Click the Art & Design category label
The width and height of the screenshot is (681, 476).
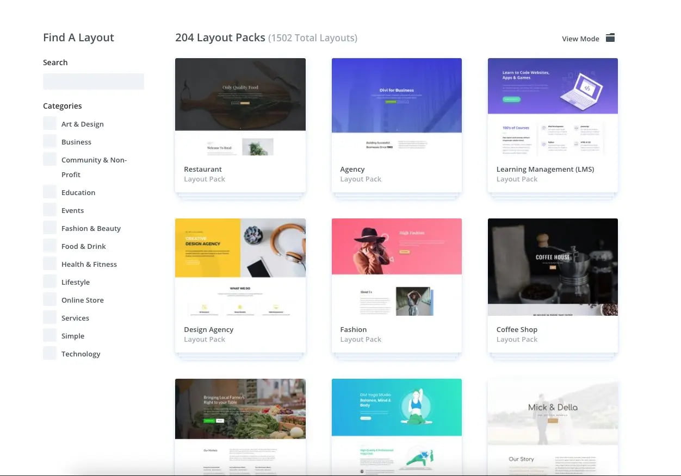coord(83,124)
